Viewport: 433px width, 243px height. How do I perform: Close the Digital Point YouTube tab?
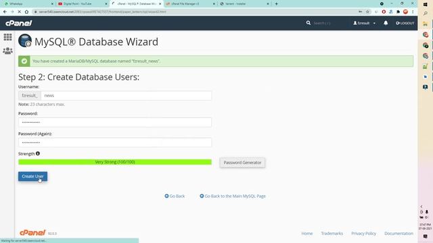[x=106, y=4]
